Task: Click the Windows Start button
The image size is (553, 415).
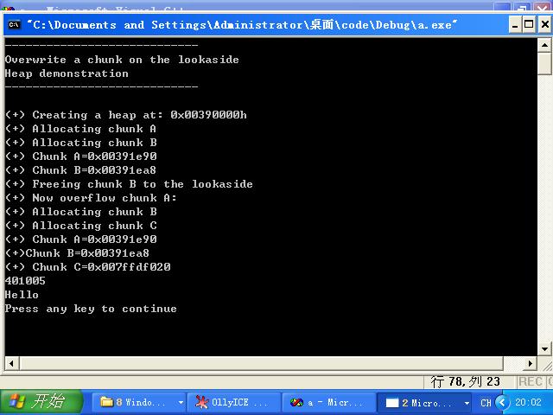Action: tap(41, 402)
